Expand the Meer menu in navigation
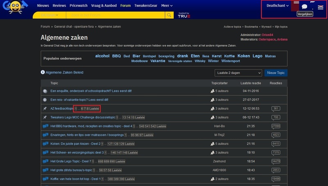Screen dimensions: 328x186 tap(167, 6)
